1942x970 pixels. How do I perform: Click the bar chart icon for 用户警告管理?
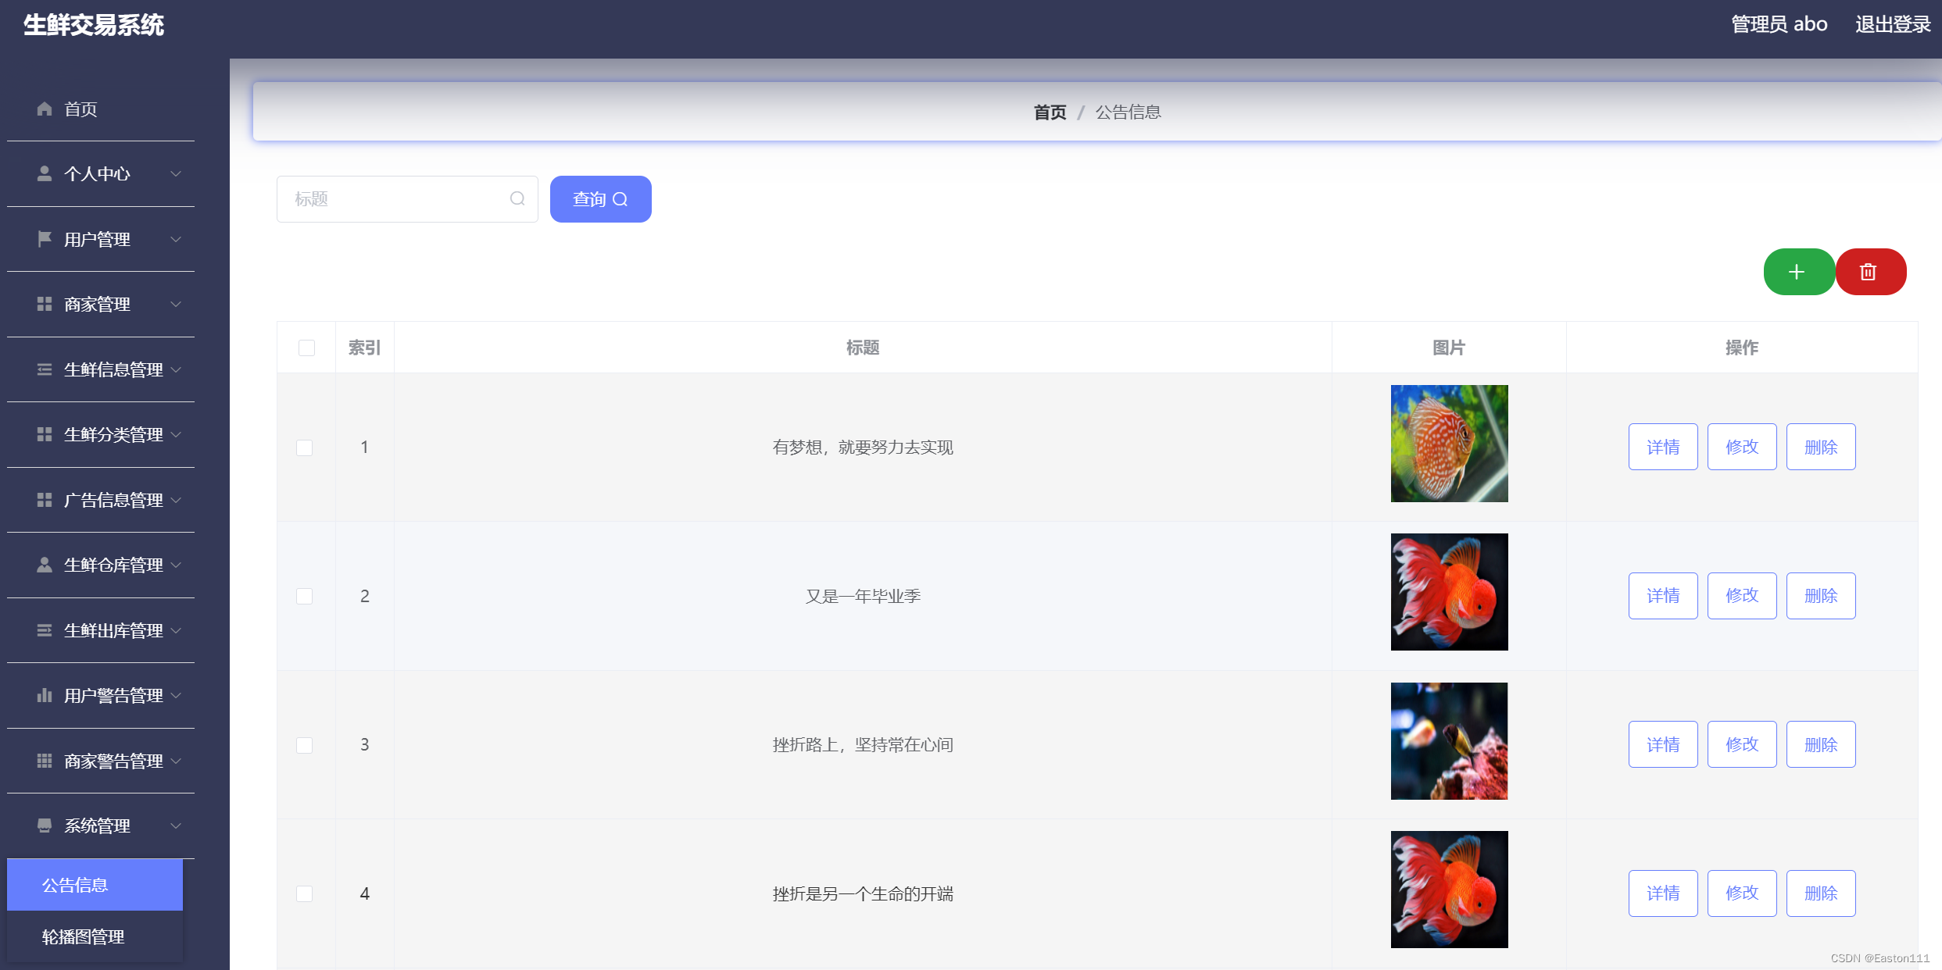(x=45, y=695)
